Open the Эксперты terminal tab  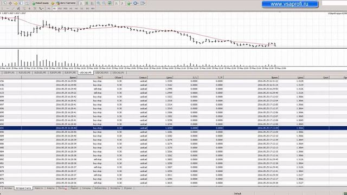pyautogui.click(x=115, y=188)
